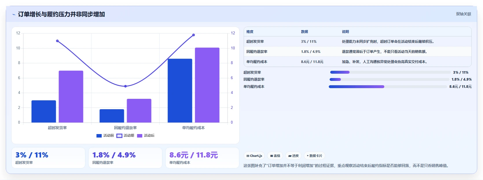Screen dimensions: 483x180
Task: Click the 单均履约成本 purple bar in the chart
Action: point(207,85)
